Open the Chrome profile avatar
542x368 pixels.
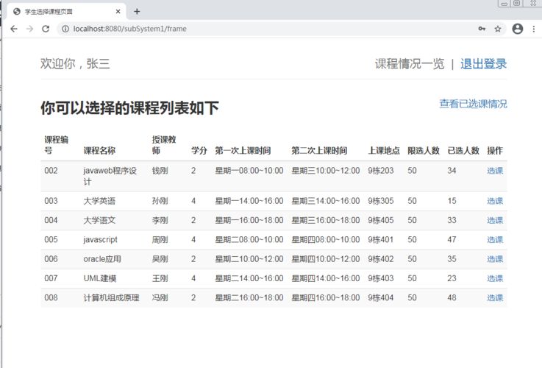click(518, 29)
